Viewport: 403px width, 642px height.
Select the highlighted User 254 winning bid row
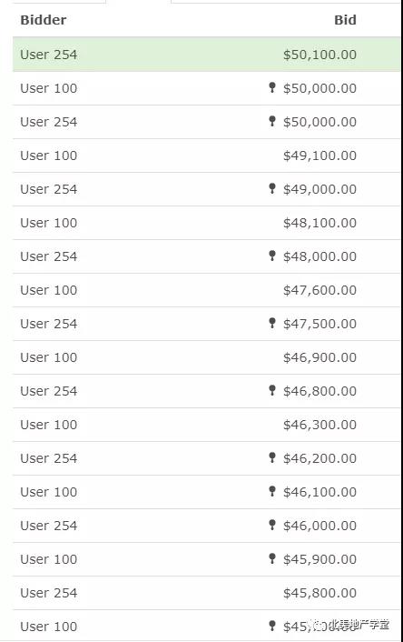point(206,55)
